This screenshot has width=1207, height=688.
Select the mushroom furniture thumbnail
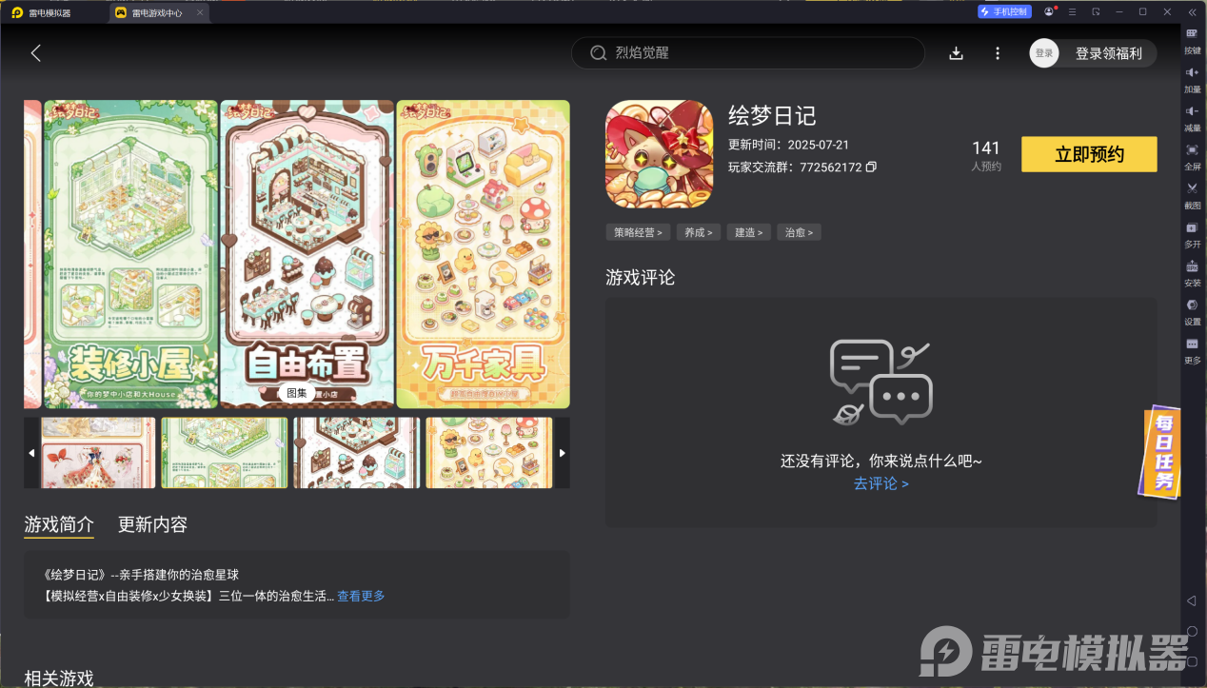(x=490, y=453)
